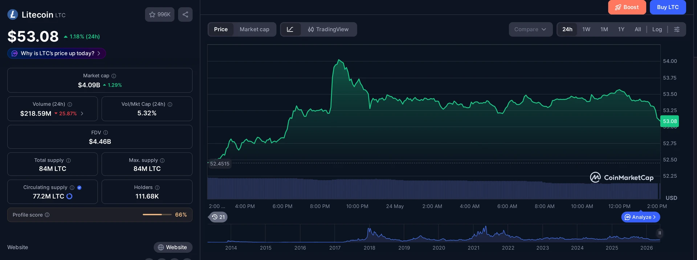Image resolution: width=697 pixels, height=260 pixels.
Task: Switch to the Price tab
Action: 221,29
